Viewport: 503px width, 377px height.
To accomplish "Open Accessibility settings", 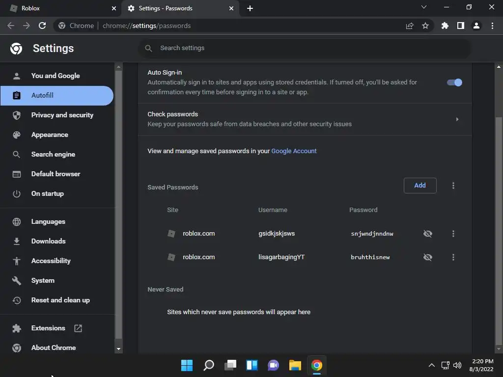I will [57, 261].
